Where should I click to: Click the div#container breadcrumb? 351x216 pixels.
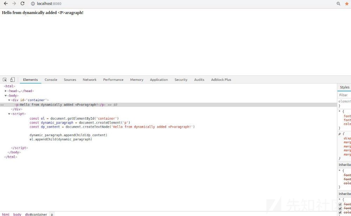[36, 214]
